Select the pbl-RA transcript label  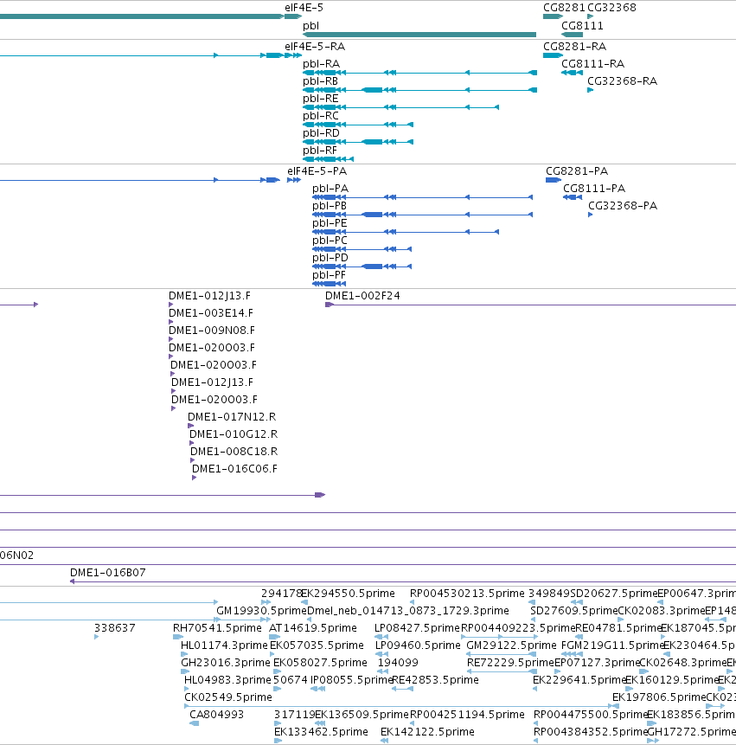click(322, 64)
